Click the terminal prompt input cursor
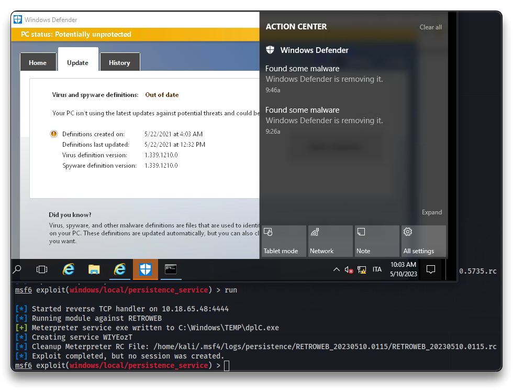This screenshot has height=390, width=513. 227,365
